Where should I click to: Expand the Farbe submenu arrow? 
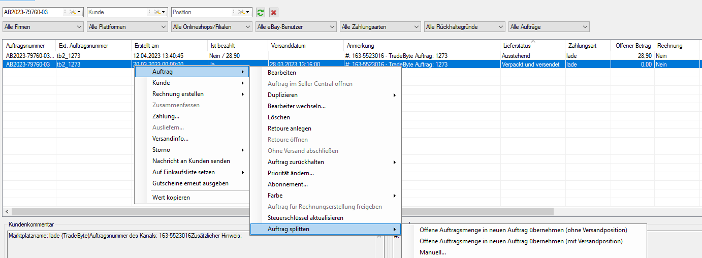pyautogui.click(x=395, y=196)
